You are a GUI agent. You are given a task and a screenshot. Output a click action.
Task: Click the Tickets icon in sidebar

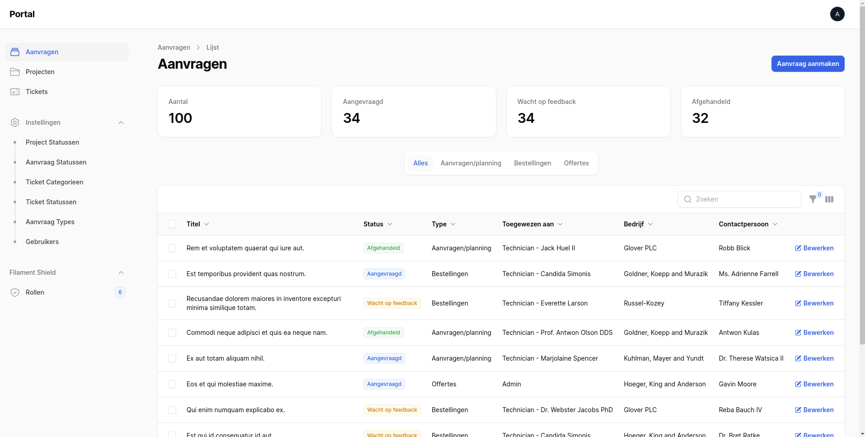pyautogui.click(x=15, y=92)
